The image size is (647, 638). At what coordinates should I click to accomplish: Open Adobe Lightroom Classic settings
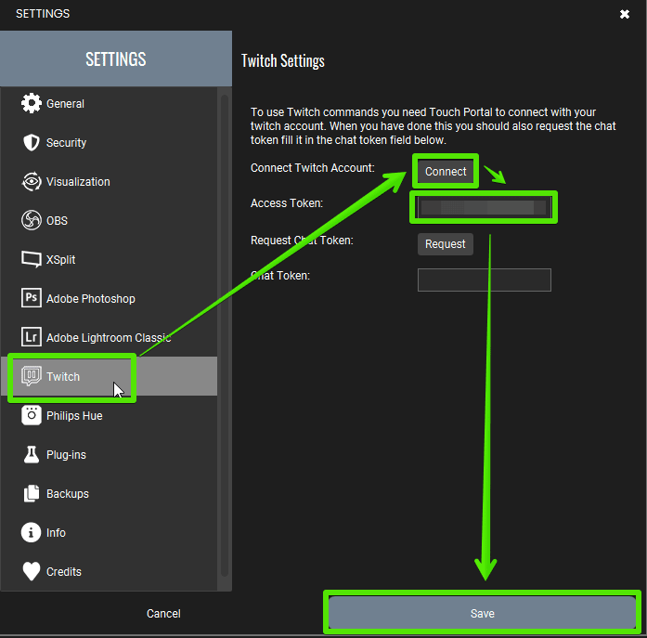[x=109, y=337]
